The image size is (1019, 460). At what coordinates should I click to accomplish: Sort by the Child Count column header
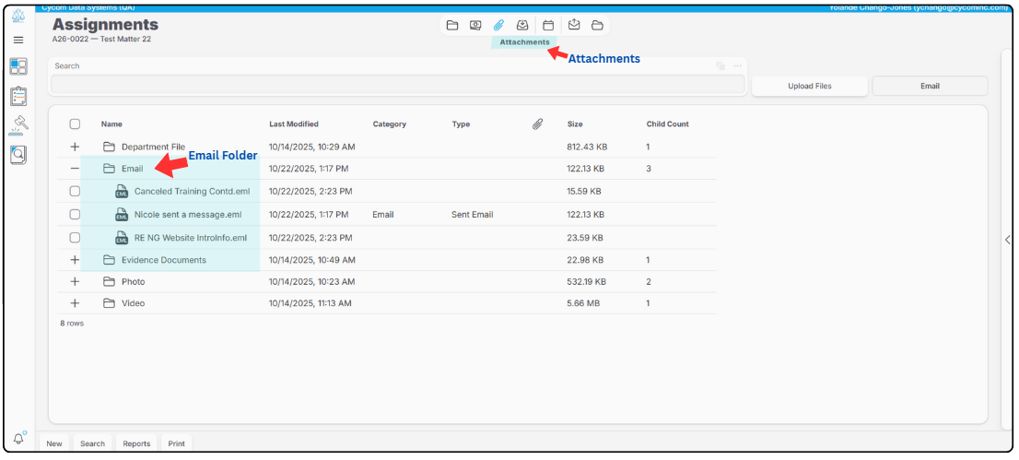[667, 124]
